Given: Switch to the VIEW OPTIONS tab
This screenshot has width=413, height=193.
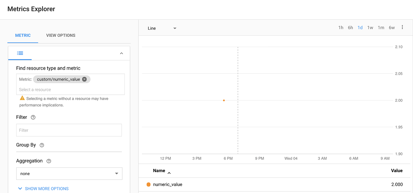Looking at the screenshot, I should (x=60, y=35).
